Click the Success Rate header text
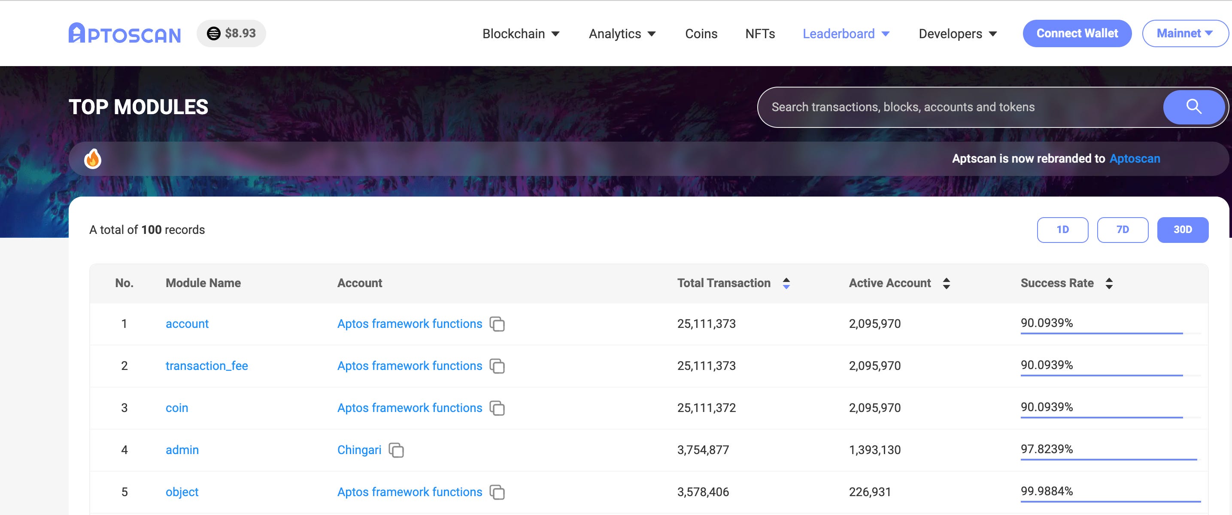Image resolution: width=1232 pixels, height=515 pixels. pos(1057,283)
